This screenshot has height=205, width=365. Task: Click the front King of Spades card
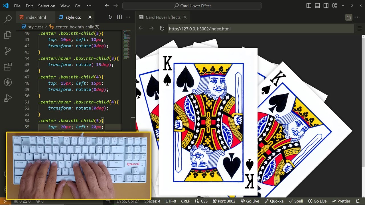click(x=208, y=122)
